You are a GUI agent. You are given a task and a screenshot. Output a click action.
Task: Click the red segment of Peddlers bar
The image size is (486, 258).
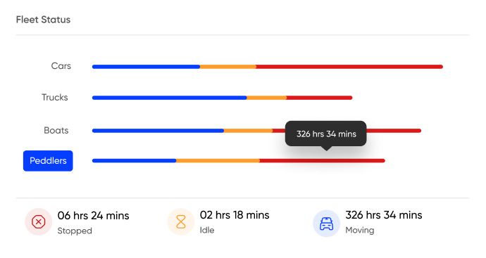click(323, 161)
